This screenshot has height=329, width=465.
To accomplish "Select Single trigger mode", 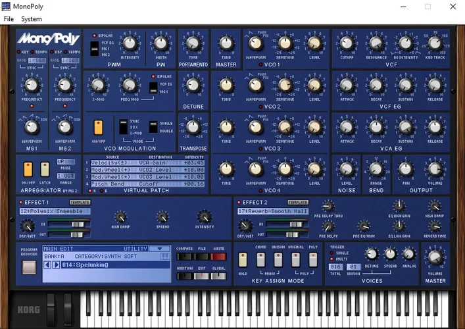I will [331, 253].
